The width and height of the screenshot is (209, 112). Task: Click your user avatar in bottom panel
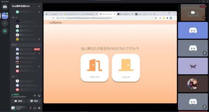pyautogui.click(x=13, y=108)
